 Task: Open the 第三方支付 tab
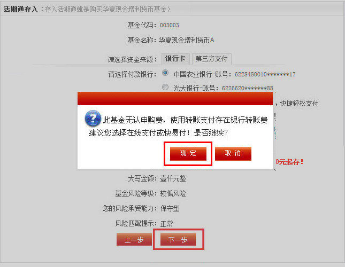pyautogui.click(x=211, y=59)
